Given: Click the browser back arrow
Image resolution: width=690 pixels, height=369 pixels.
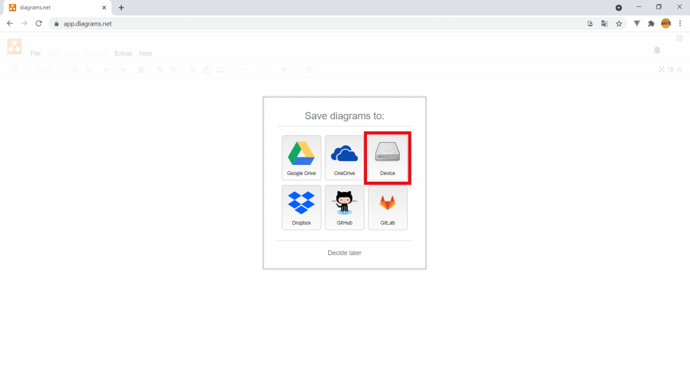Looking at the screenshot, I should (x=9, y=24).
